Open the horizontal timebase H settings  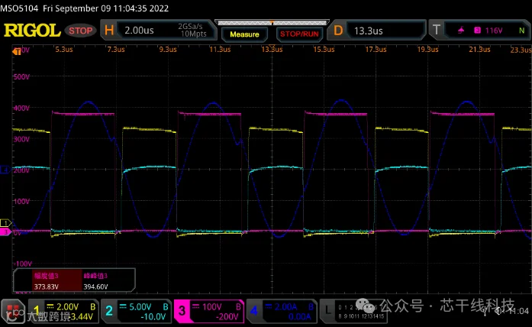click(109, 31)
